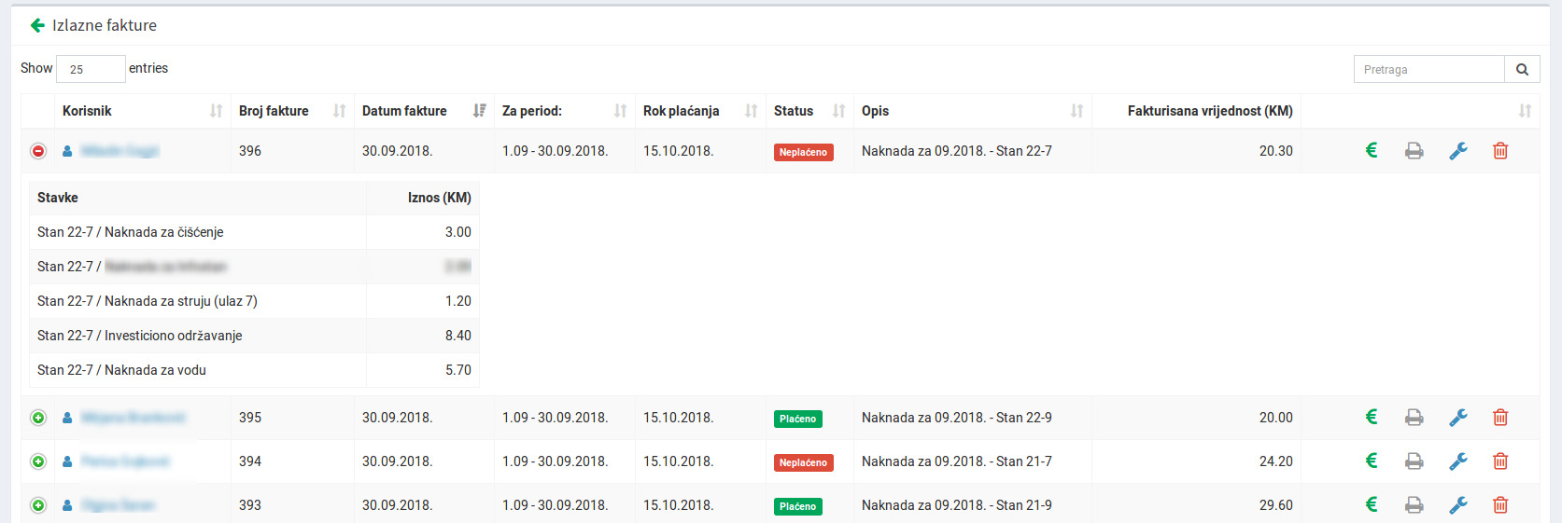Screen dimensions: 1562x523
Task: Click the euro payment icon for invoice 396
Action: point(1372,150)
